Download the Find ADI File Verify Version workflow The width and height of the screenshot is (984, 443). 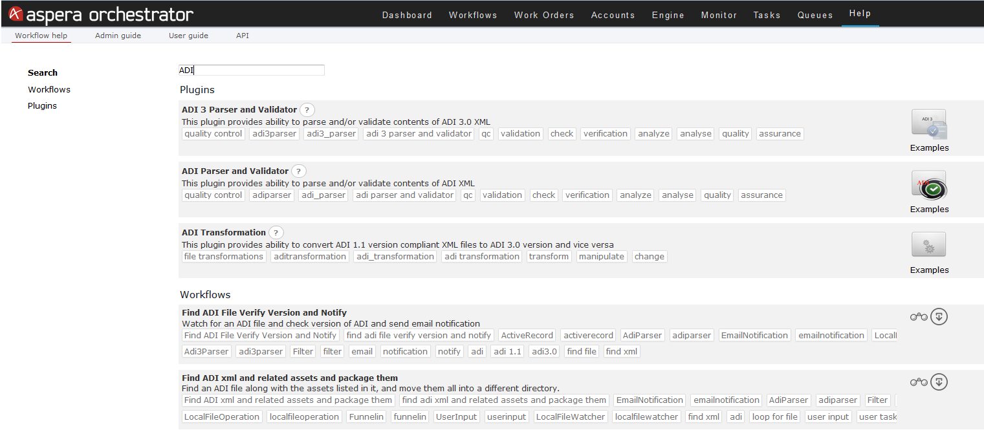coord(939,317)
